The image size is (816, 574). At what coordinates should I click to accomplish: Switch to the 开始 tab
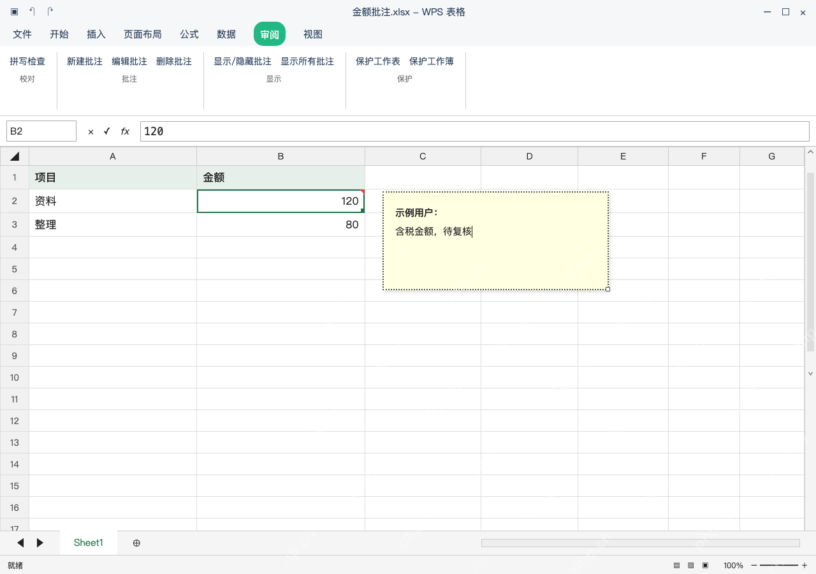59,34
